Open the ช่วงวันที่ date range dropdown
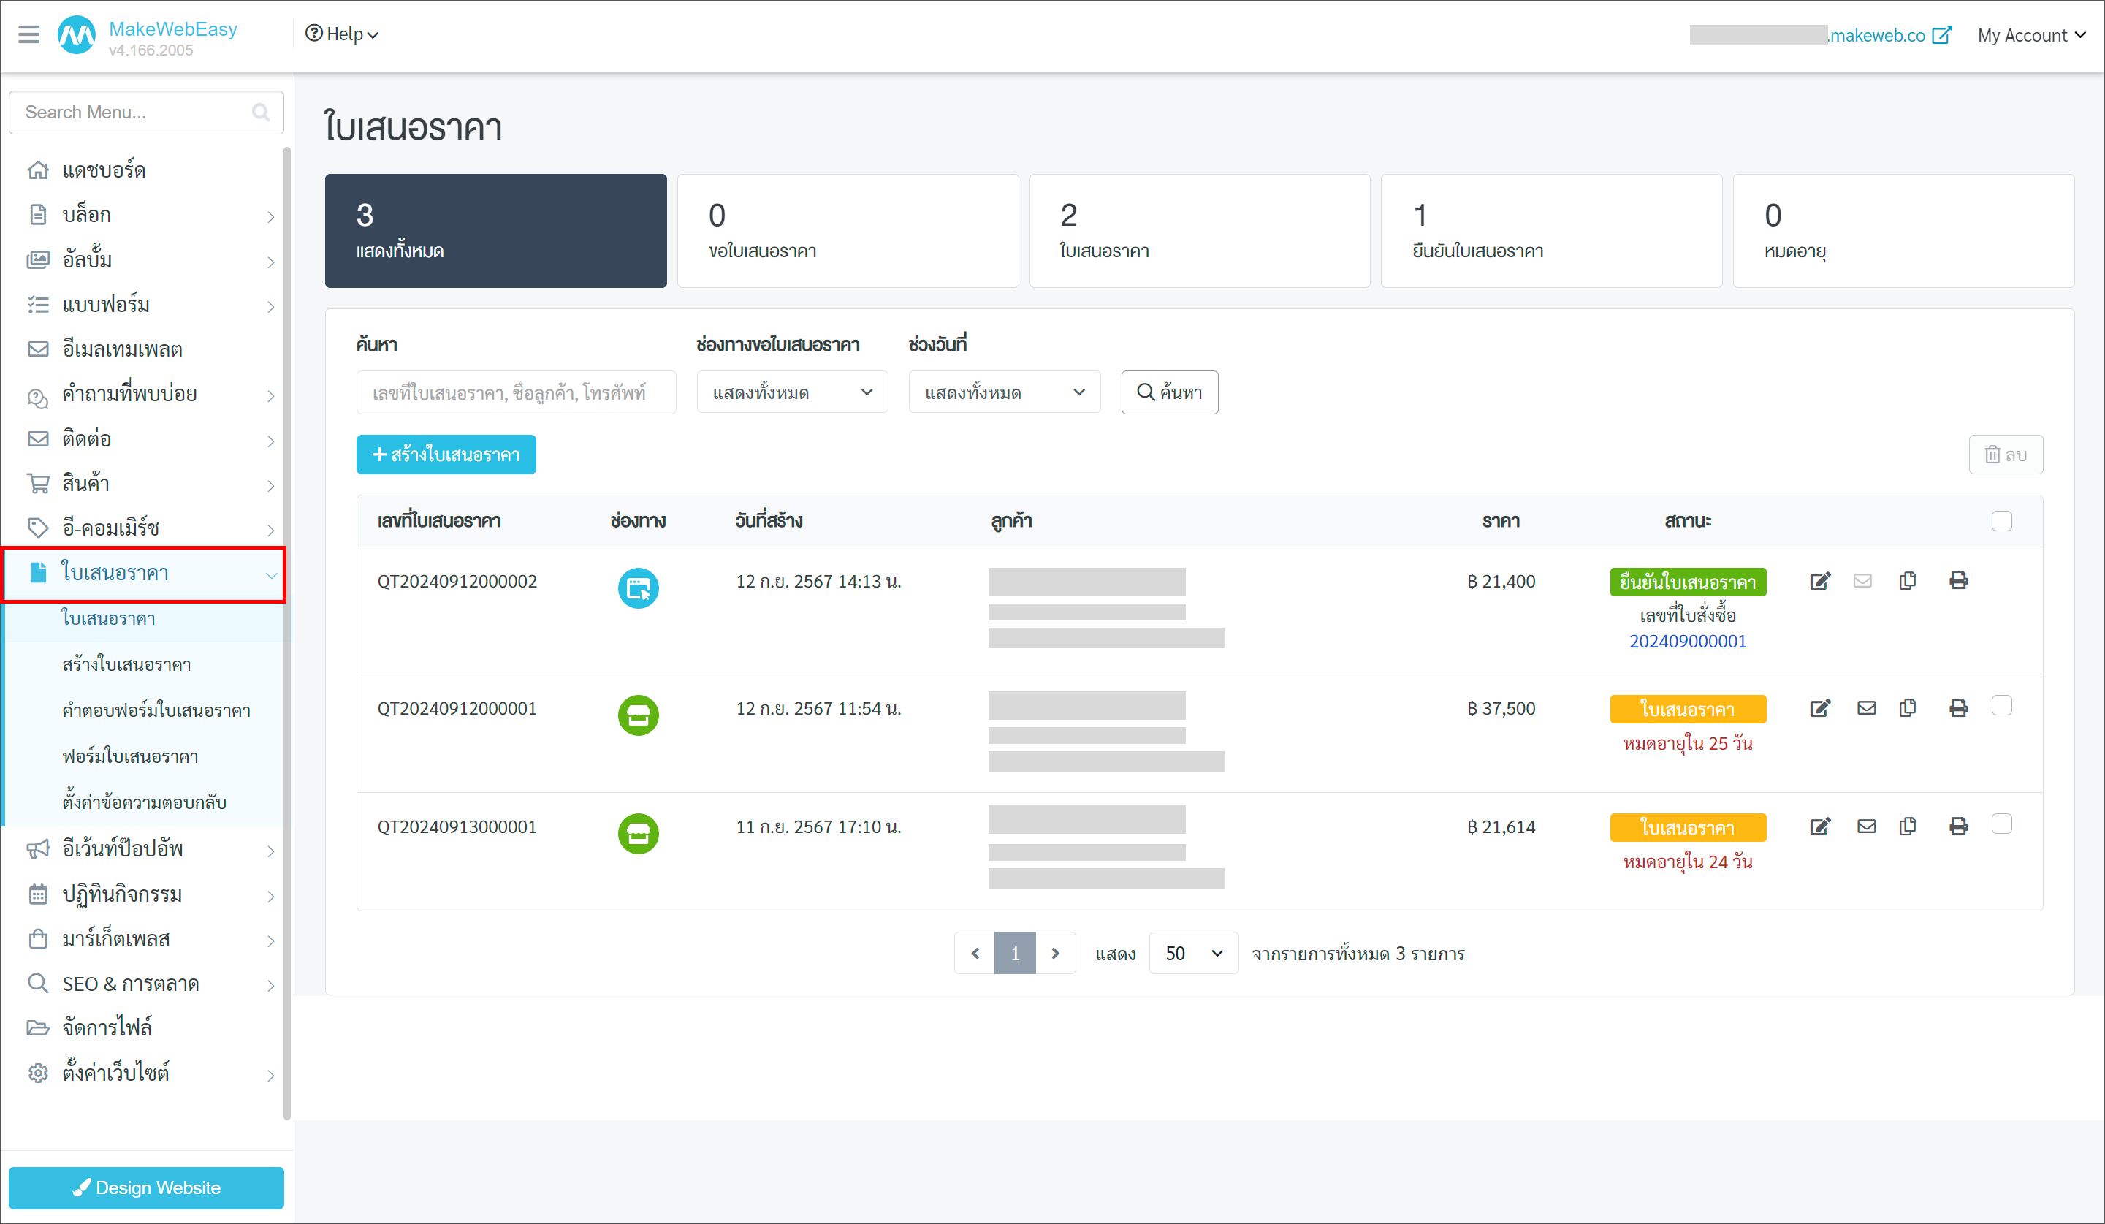 (x=1003, y=392)
